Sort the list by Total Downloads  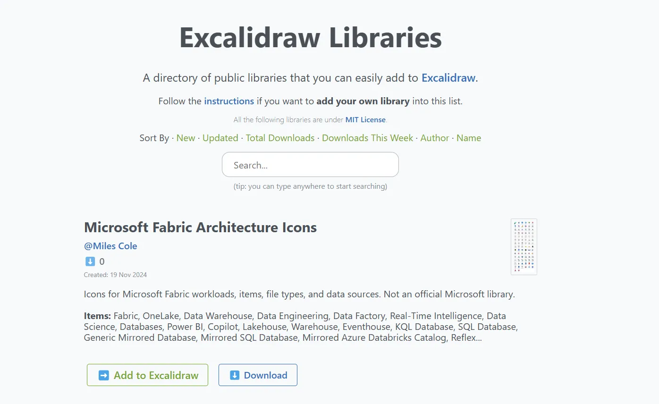[280, 138]
